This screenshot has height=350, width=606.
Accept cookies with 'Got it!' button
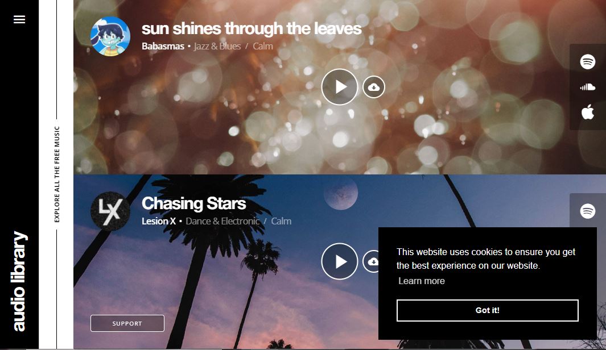(x=487, y=310)
